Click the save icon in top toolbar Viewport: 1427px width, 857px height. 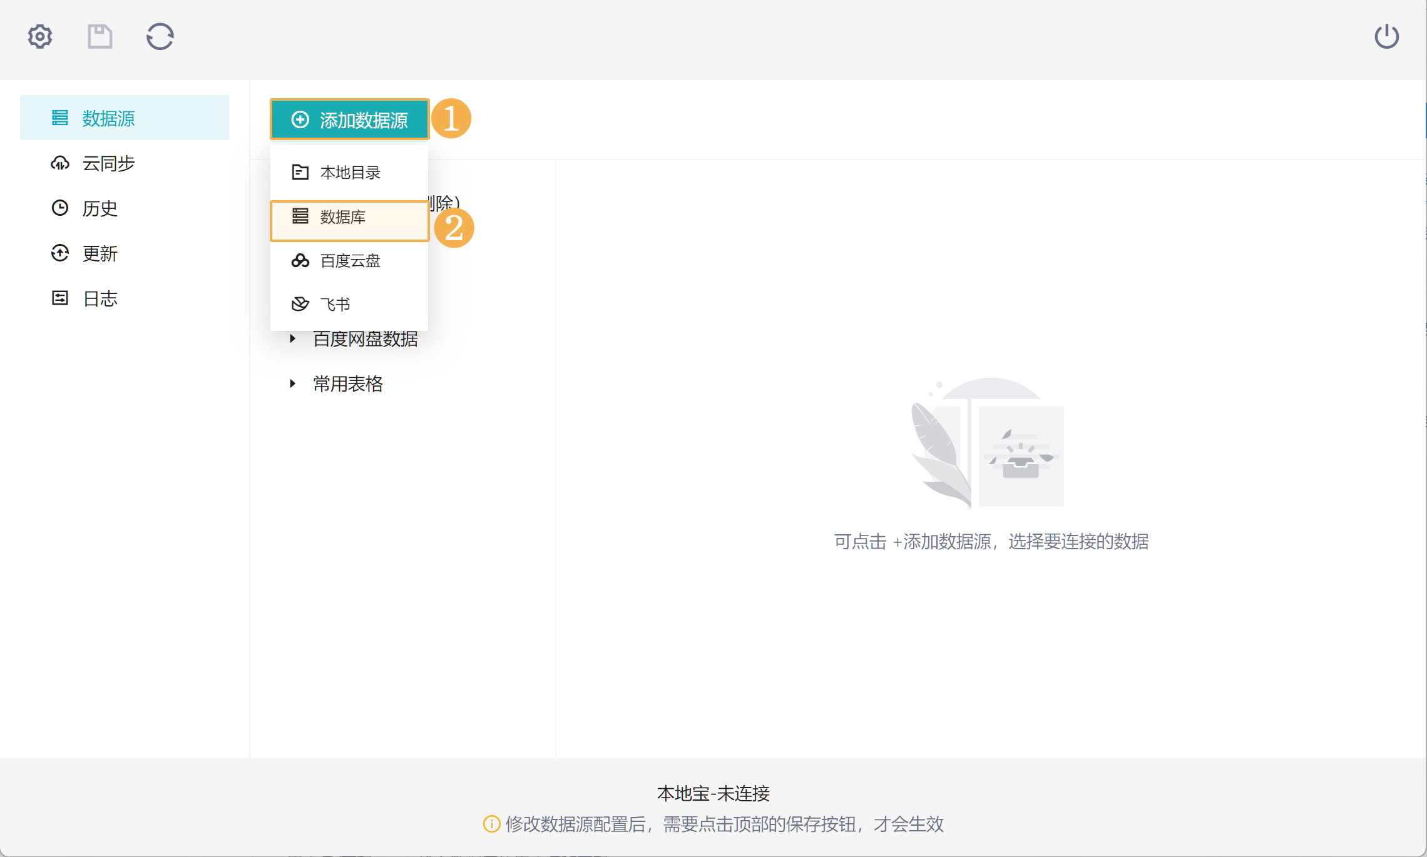(x=100, y=36)
